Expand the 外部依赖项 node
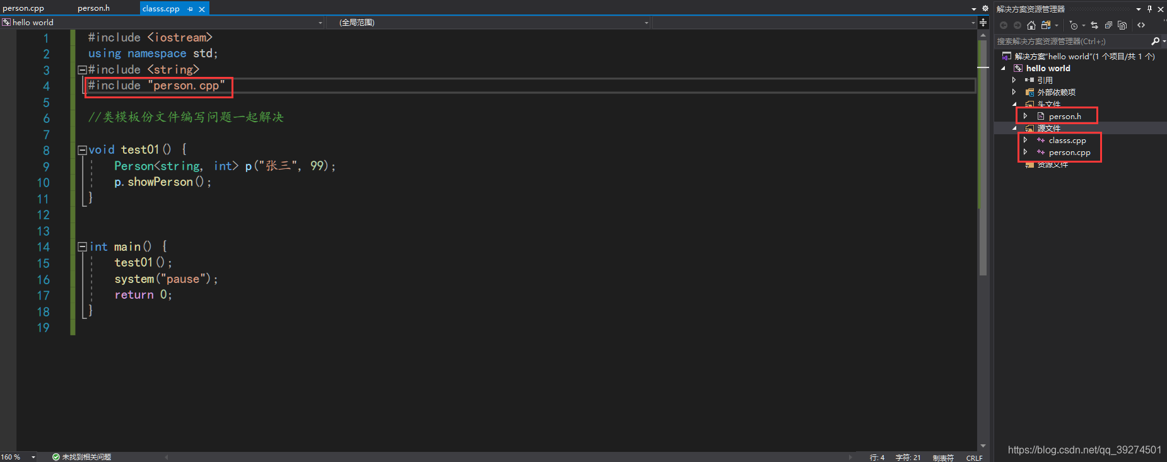The image size is (1167, 462). [x=1014, y=92]
